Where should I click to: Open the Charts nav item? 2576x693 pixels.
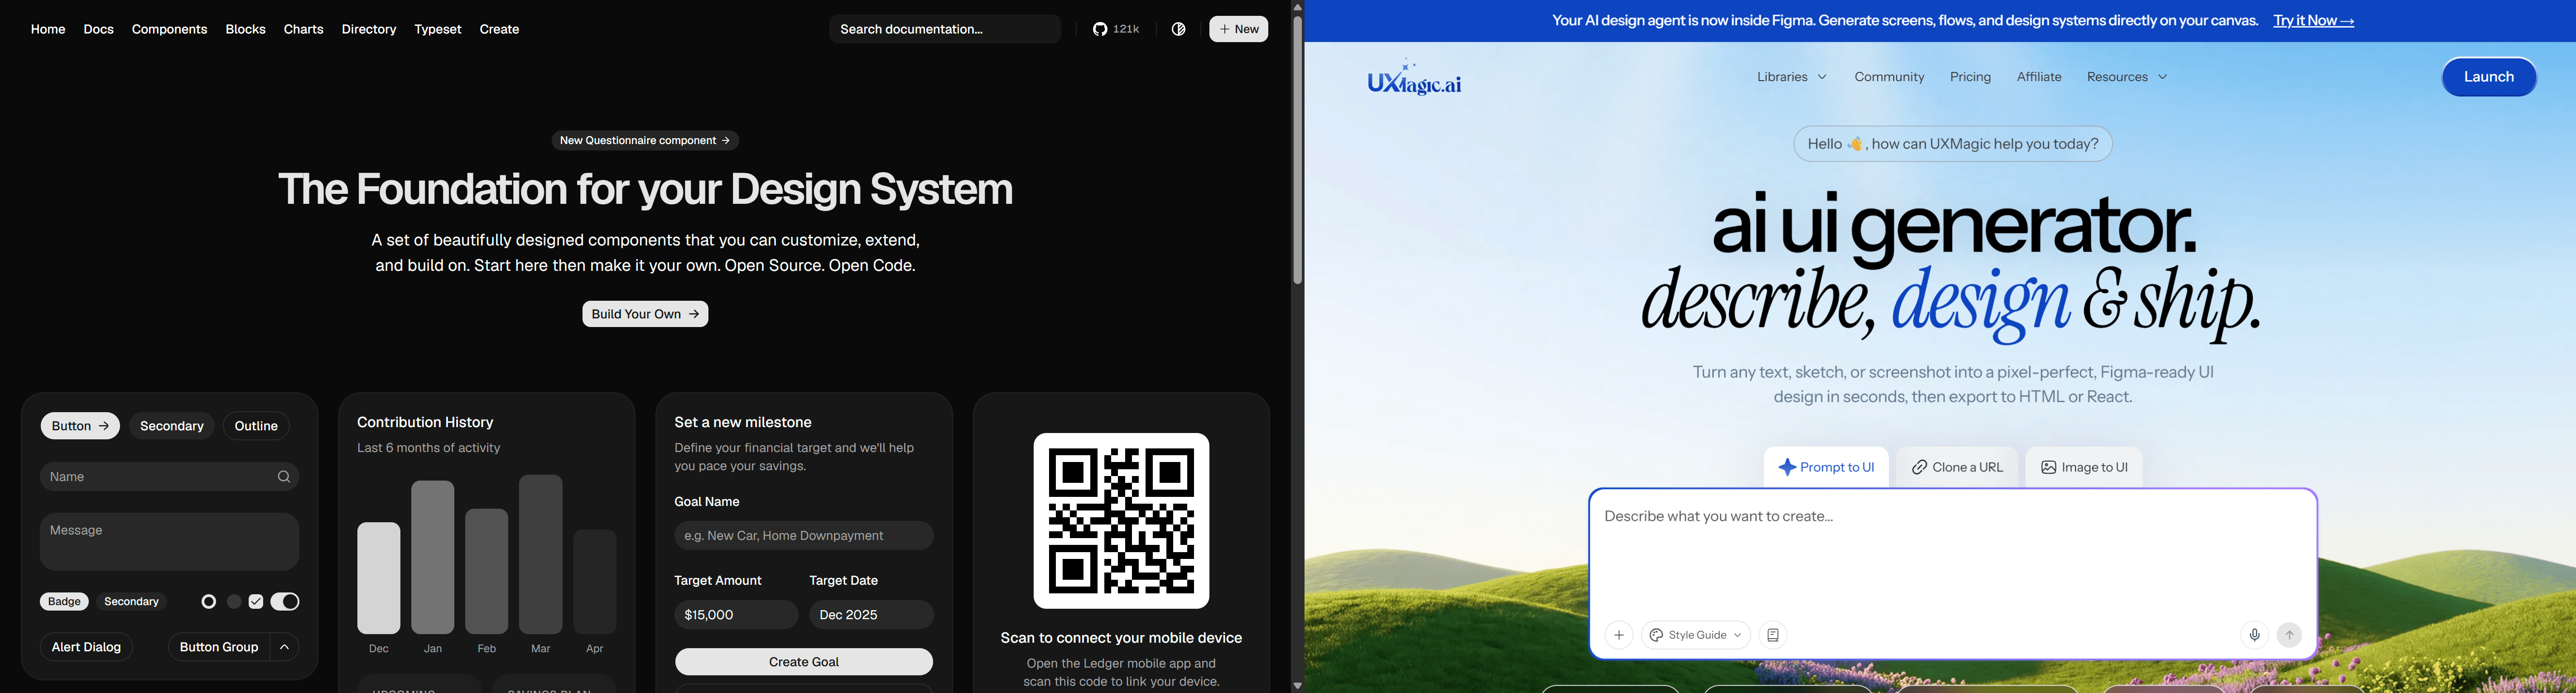coord(303,29)
